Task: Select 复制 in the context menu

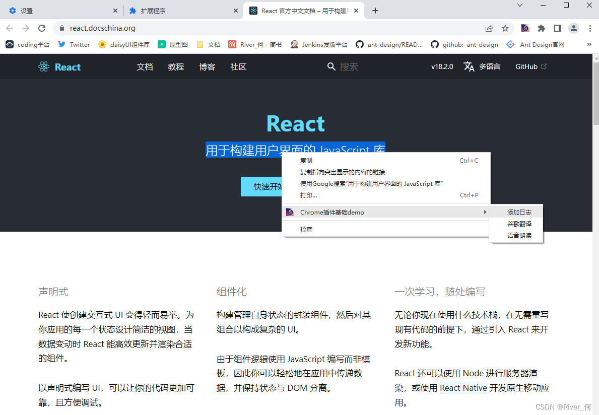Action: tap(386, 160)
